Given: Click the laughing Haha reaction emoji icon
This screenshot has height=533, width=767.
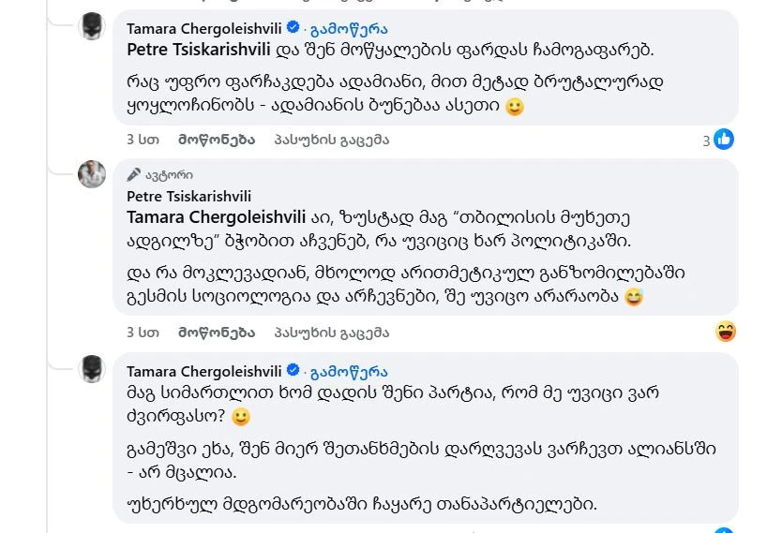Looking at the screenshot, I should tap(725, 332).
